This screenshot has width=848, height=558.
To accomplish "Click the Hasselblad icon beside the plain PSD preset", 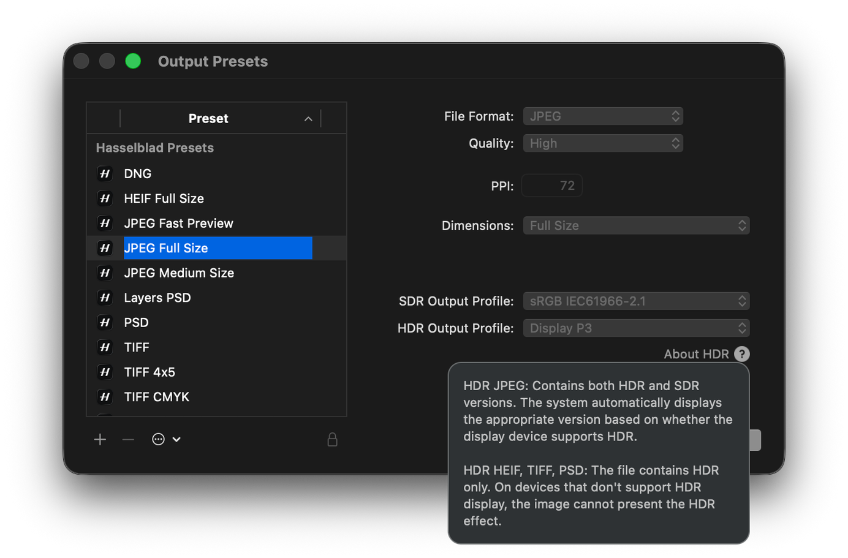I will tap(105, 323).
